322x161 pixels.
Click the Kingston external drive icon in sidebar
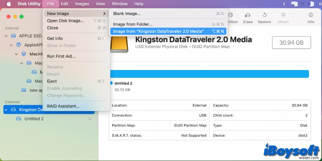(x=13, y=109)
